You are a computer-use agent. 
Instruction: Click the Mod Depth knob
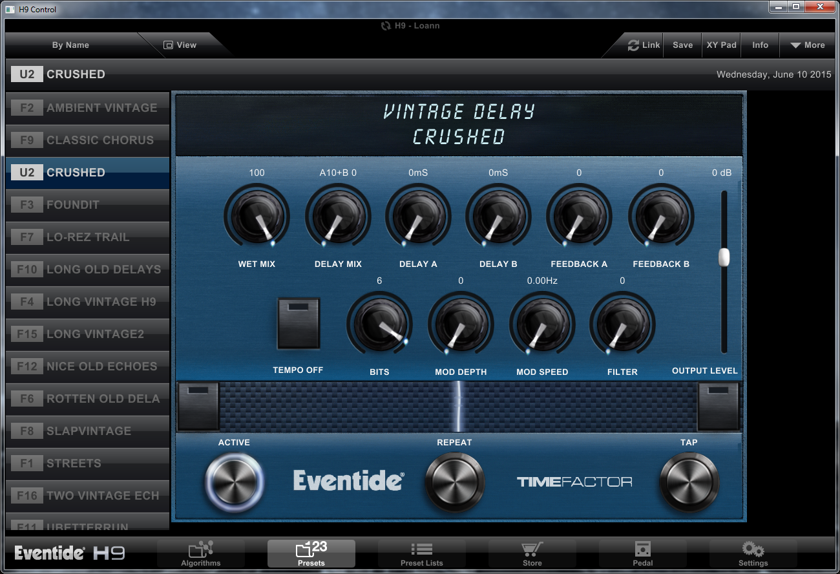point(461,324)
